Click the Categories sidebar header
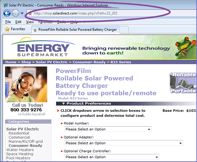Image resolution: width=197 pixels, height=162 pixels. [x=28, y=121]
